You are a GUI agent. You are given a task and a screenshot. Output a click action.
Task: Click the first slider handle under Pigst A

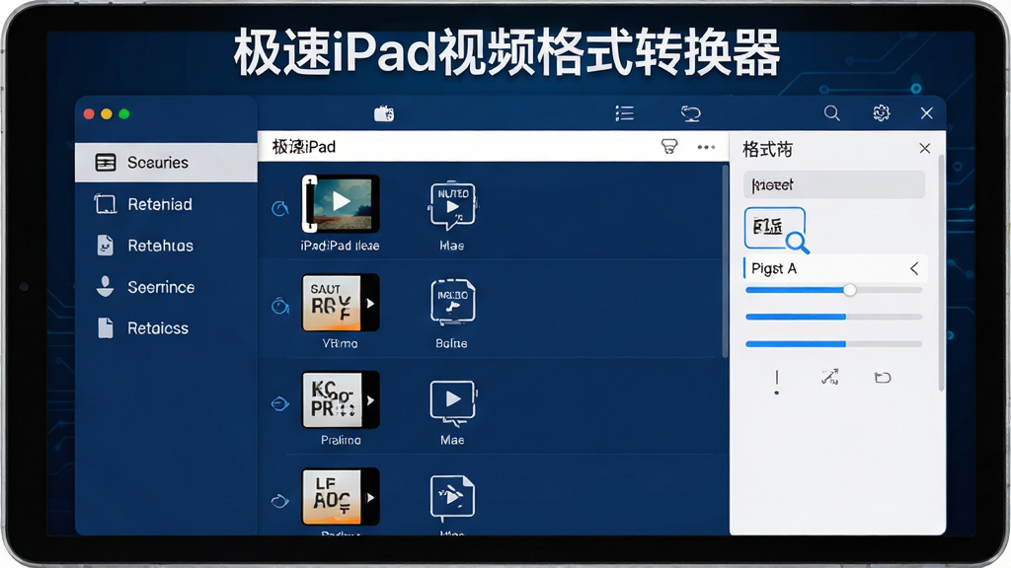850,290
